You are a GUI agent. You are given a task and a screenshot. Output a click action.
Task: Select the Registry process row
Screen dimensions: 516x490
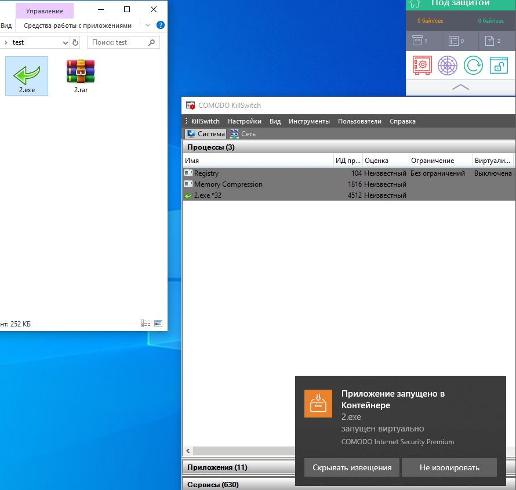(349, 173)
